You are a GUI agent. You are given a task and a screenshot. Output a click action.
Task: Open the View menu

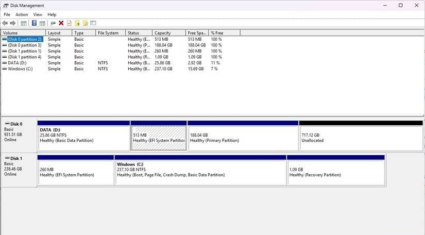point(38,14)
